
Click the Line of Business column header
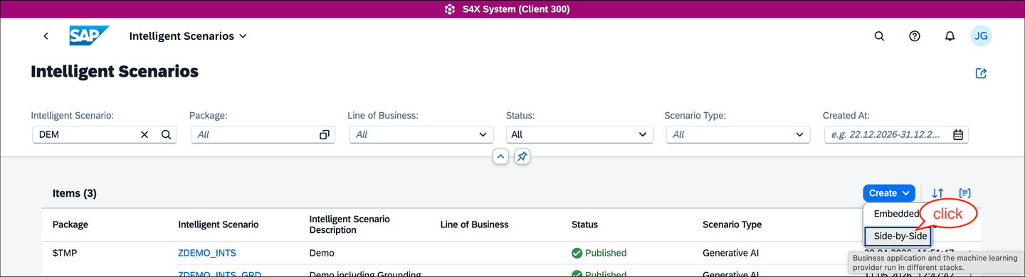point(475,224)
